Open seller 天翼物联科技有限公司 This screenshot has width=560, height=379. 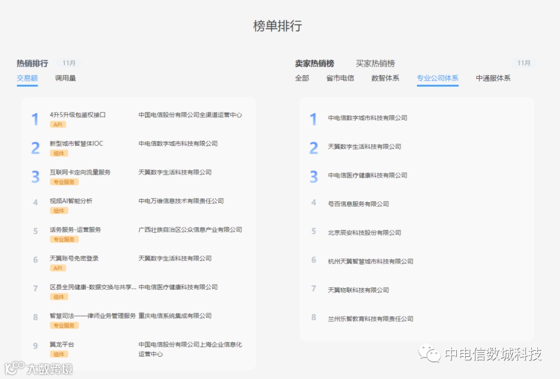pyautogui.click(x=358, y=290)
